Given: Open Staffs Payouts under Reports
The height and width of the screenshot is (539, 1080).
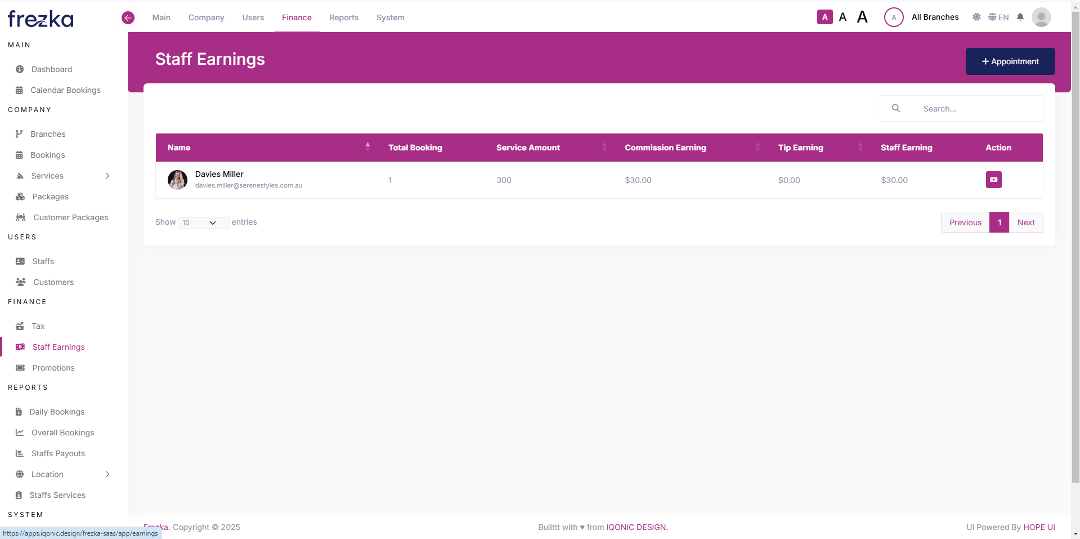Looking at the screenshot, I should (58, 453).
